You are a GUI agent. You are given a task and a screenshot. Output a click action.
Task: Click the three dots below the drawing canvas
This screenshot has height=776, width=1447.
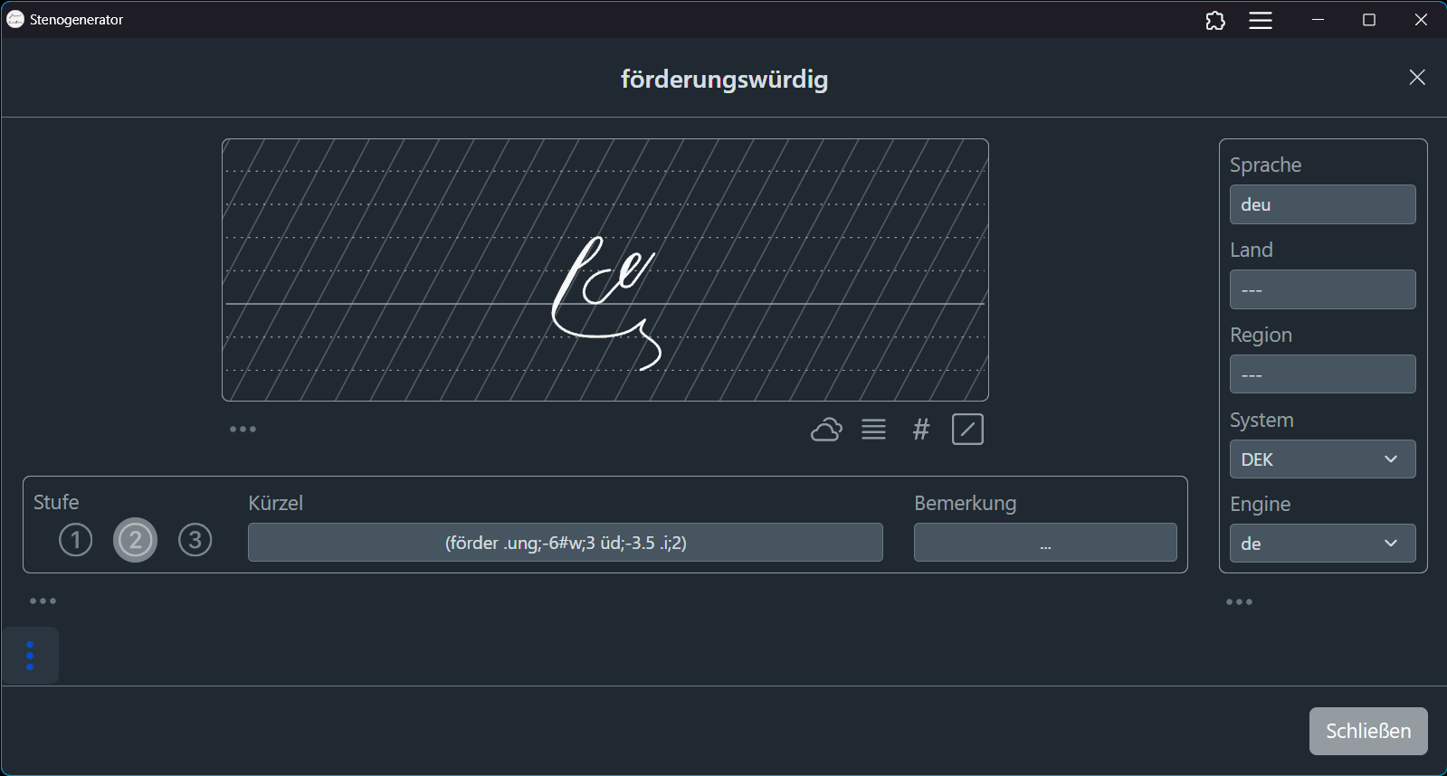[x=243, y=430]
